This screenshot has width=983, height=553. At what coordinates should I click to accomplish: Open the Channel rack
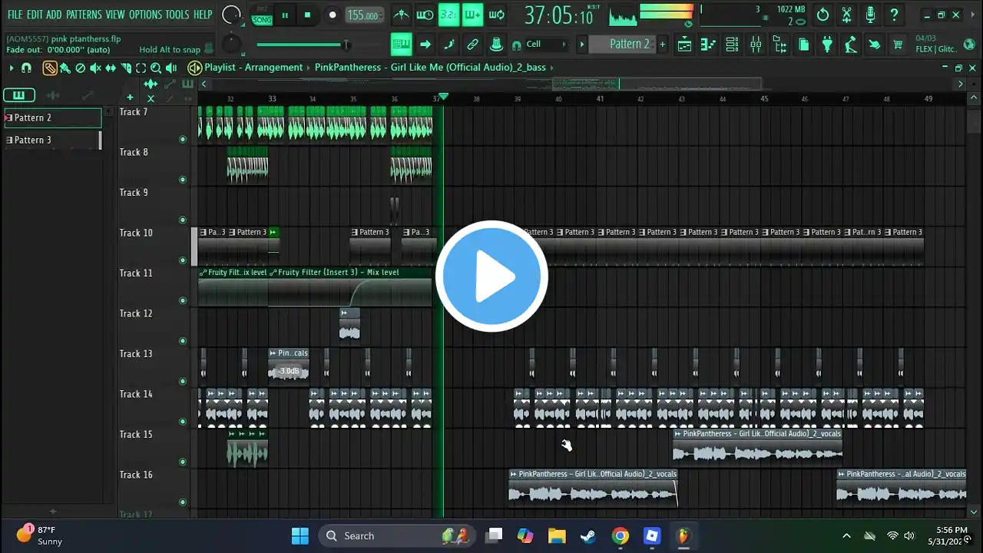[x=732, y=45]
